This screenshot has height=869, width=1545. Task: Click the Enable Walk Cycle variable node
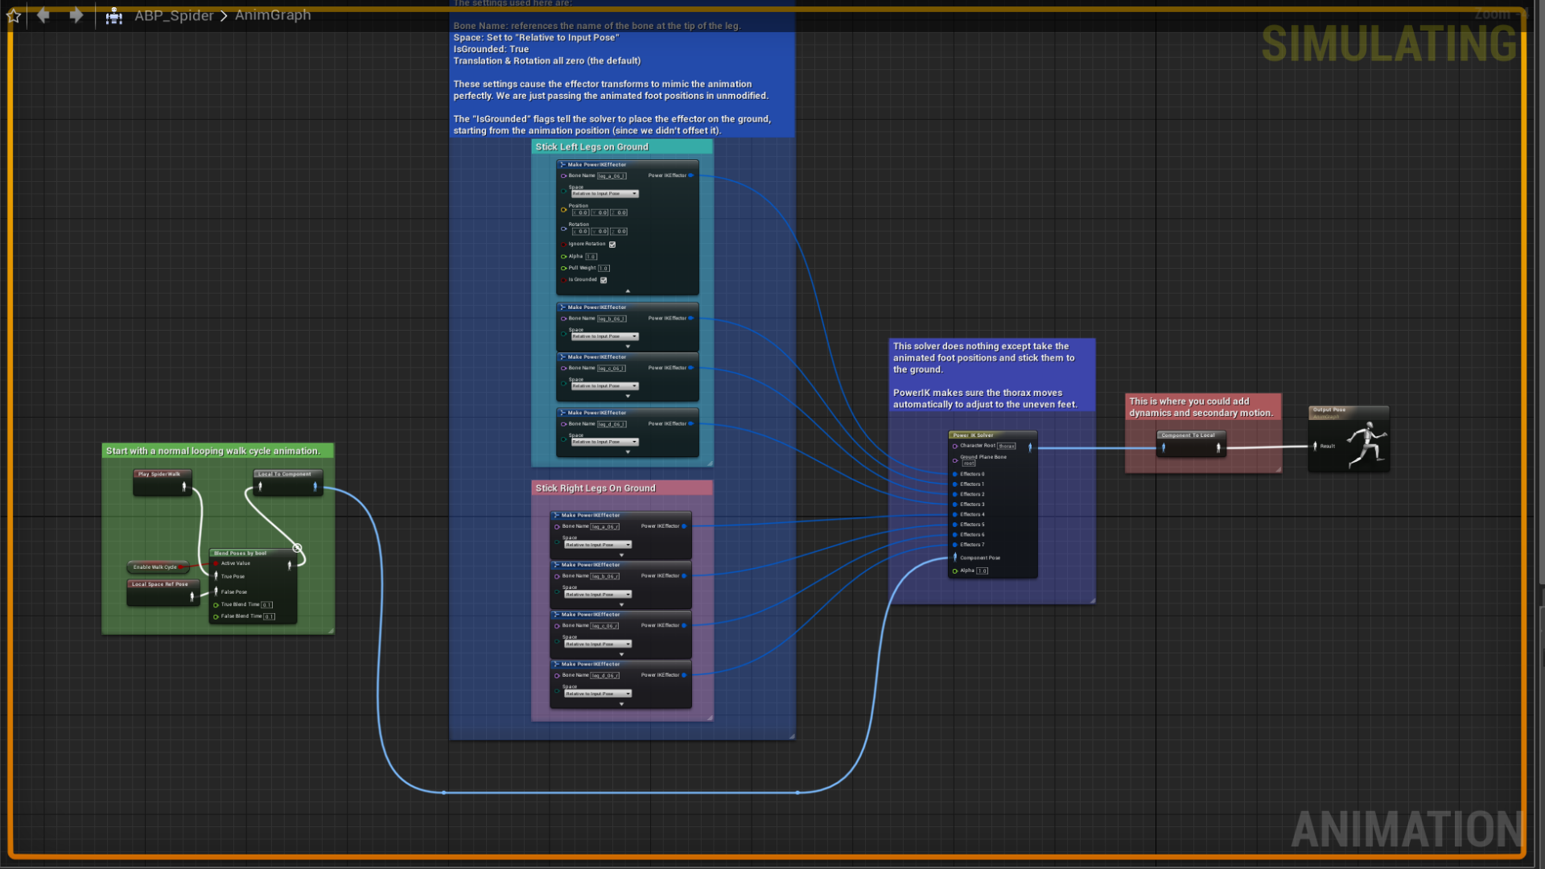click(x=155, y=567)
